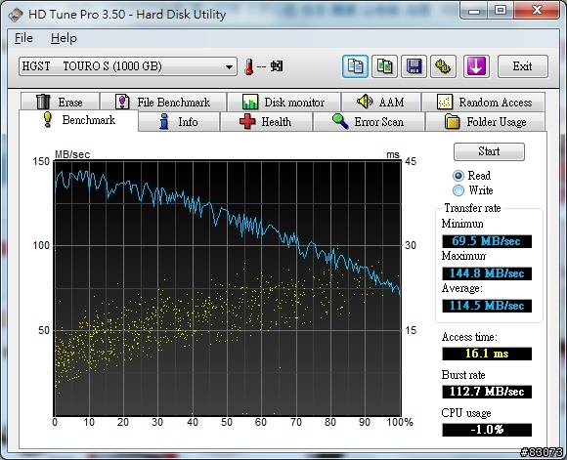This screenshot has width=567, height=460.
Task: Click the copy screenshot to clipboard icon
Action: point(384,66)
